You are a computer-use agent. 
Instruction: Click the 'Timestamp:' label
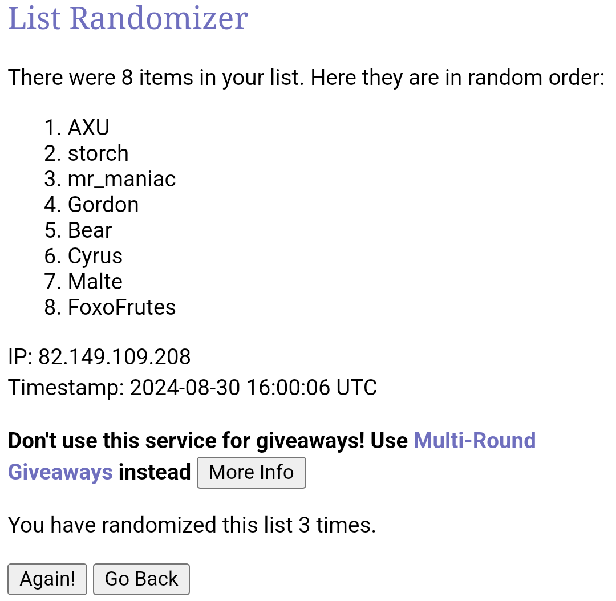click(x=66, y=388)
